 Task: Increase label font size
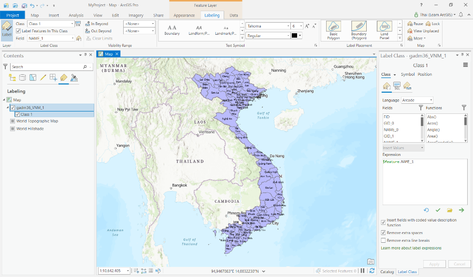pos(307,26)
